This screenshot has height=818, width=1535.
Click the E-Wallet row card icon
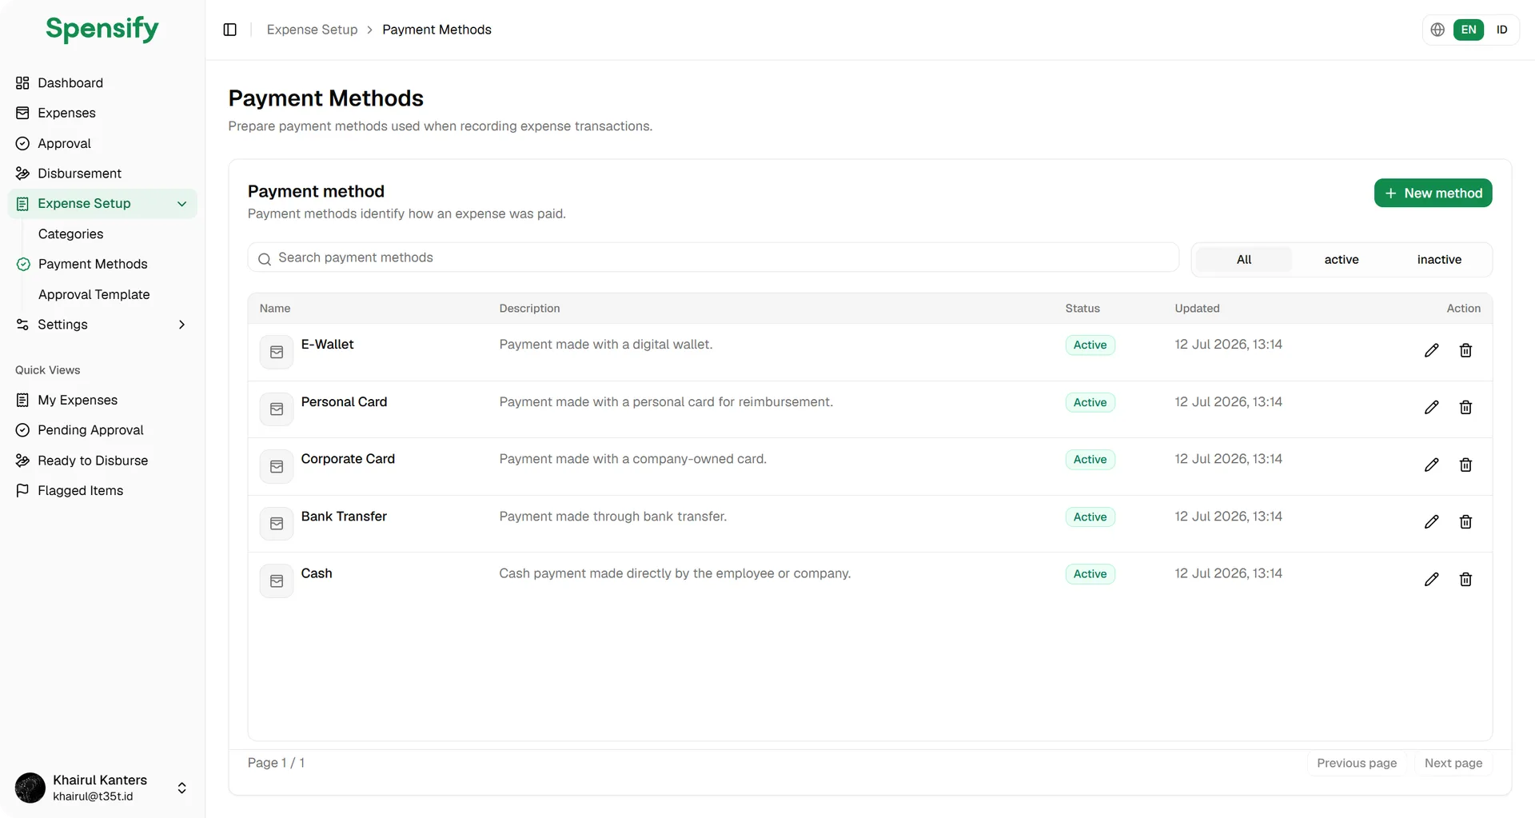pyautogui.click(x=277, y=352)
